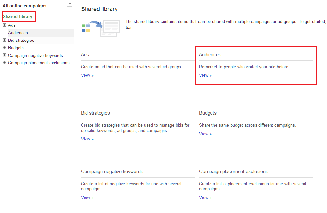Open View under the Audiences section
This screenshot has width=327, height=213.
(x=205, y=75)
